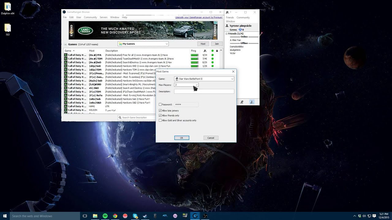Screen dimensions: 392x220
Task: Click Upgrade your GameRanger account link
Action: pyautogui.click(x=199, y=17)
